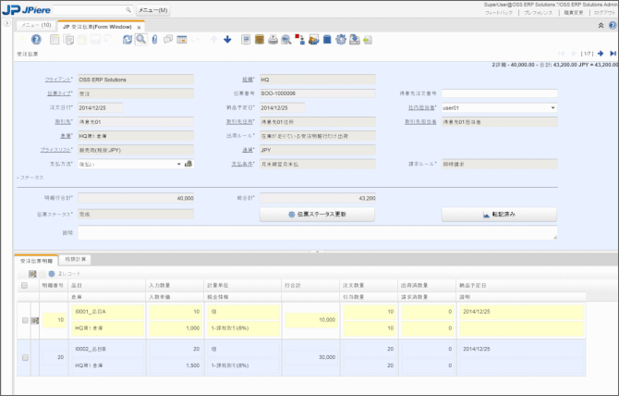Click the 注文日 2014/12/25 field
The width and height of the screenshot is (619, 396).
[x=101, y=107]
